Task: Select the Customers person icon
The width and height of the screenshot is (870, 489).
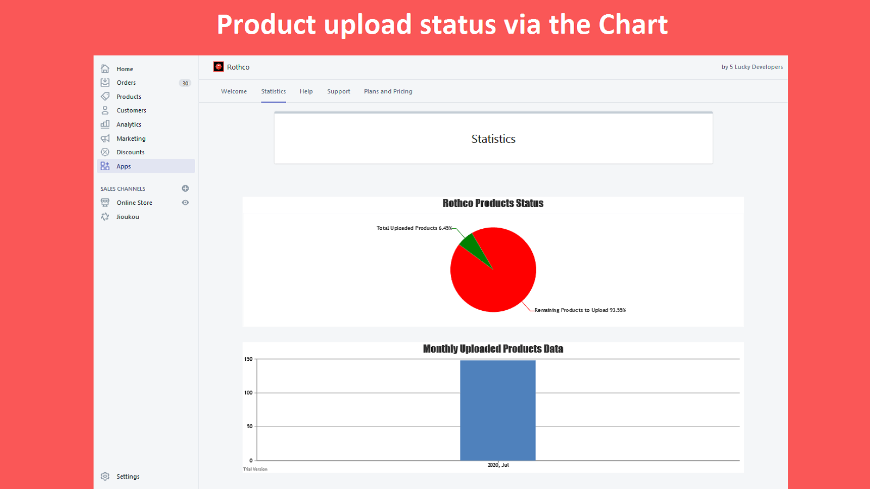Action: coord(105,110)
